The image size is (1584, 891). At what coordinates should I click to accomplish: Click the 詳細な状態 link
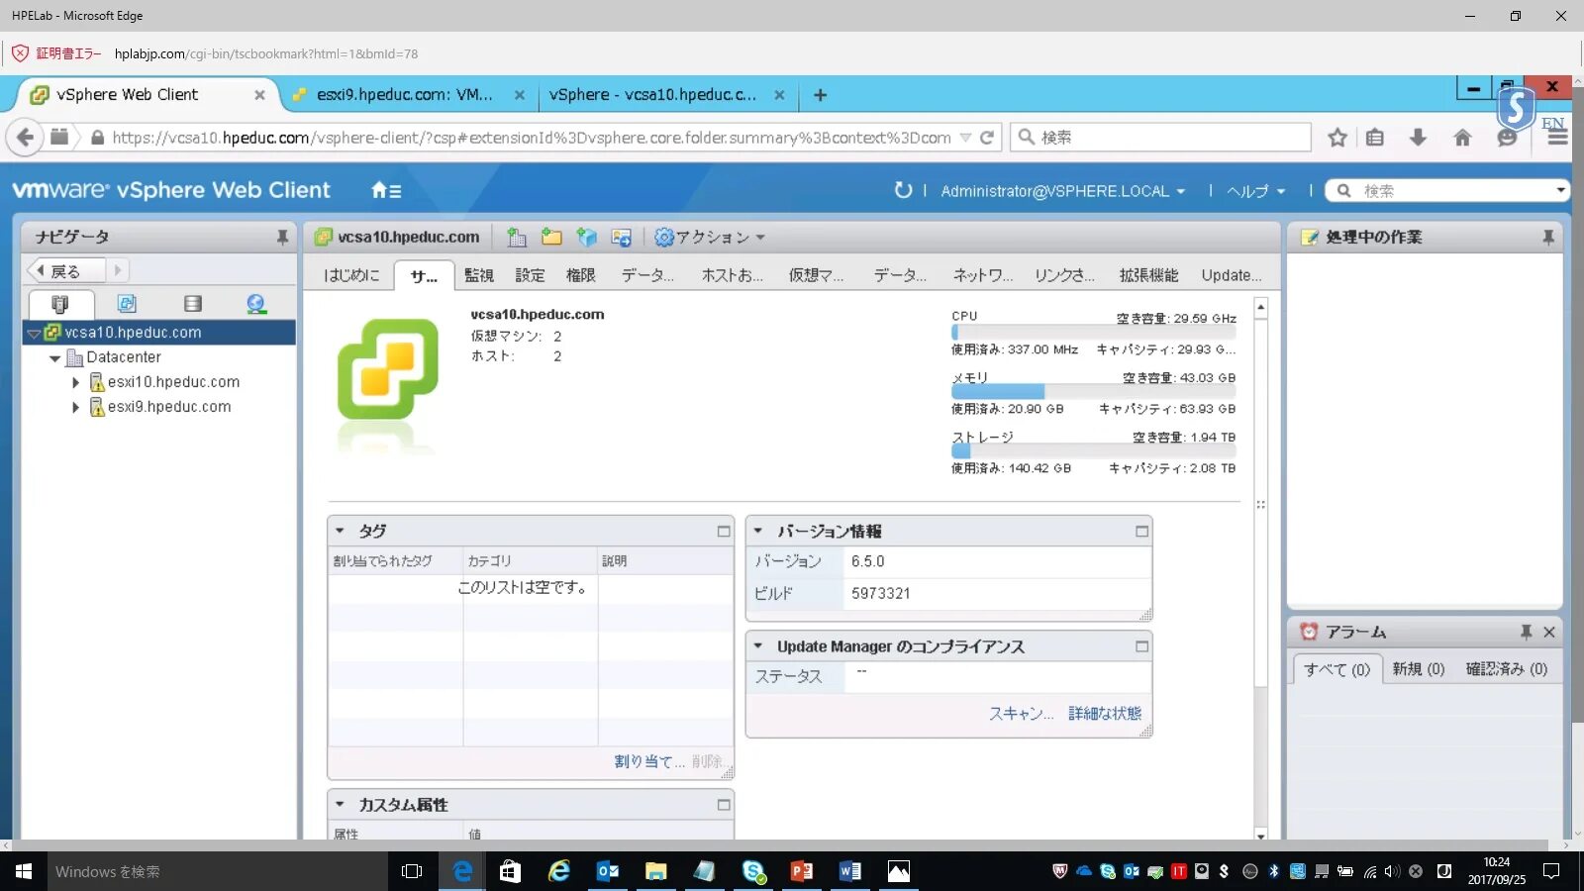1105,714
